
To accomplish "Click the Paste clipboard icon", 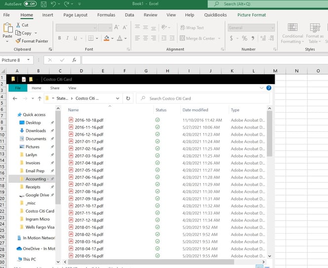I will pyautogui.click(x=8, y=28).
